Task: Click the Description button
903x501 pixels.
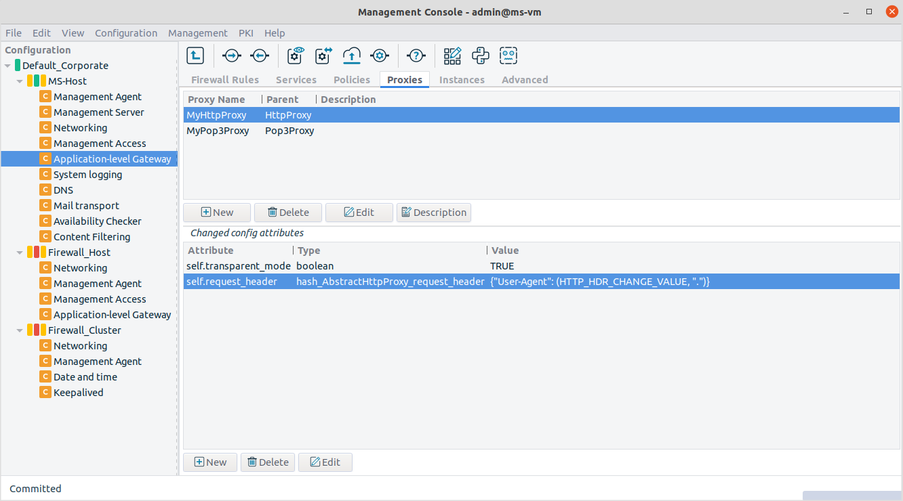Action: click(x=434, y=213)
